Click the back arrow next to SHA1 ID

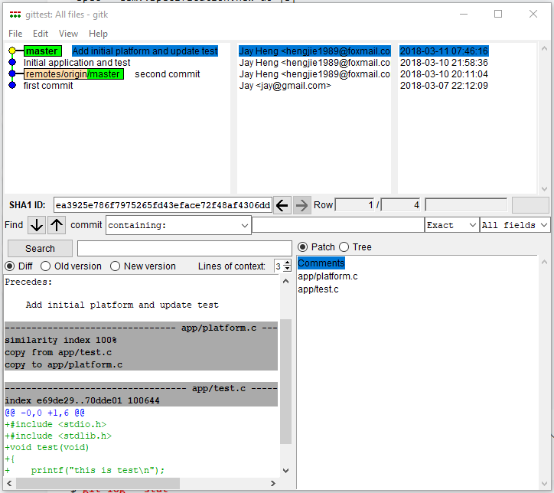(x=282, y=205)
